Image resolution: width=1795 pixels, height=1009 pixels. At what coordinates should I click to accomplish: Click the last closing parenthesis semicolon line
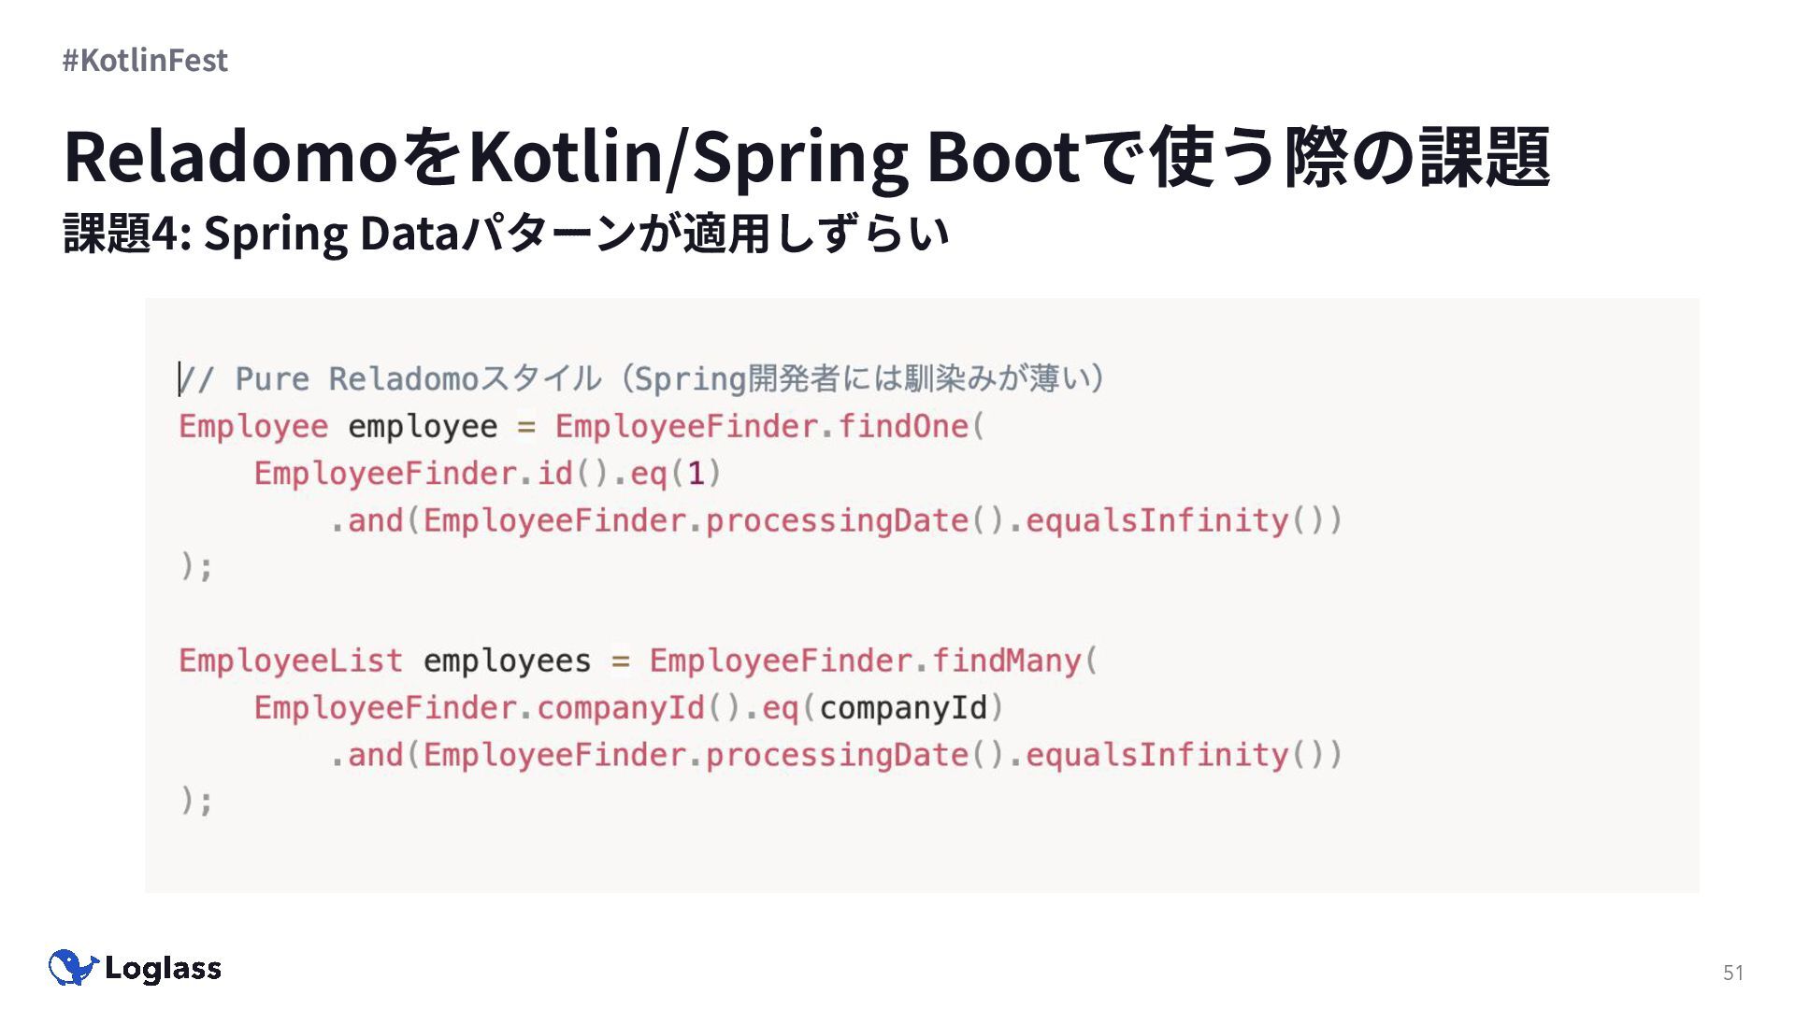tap(196, 802)
